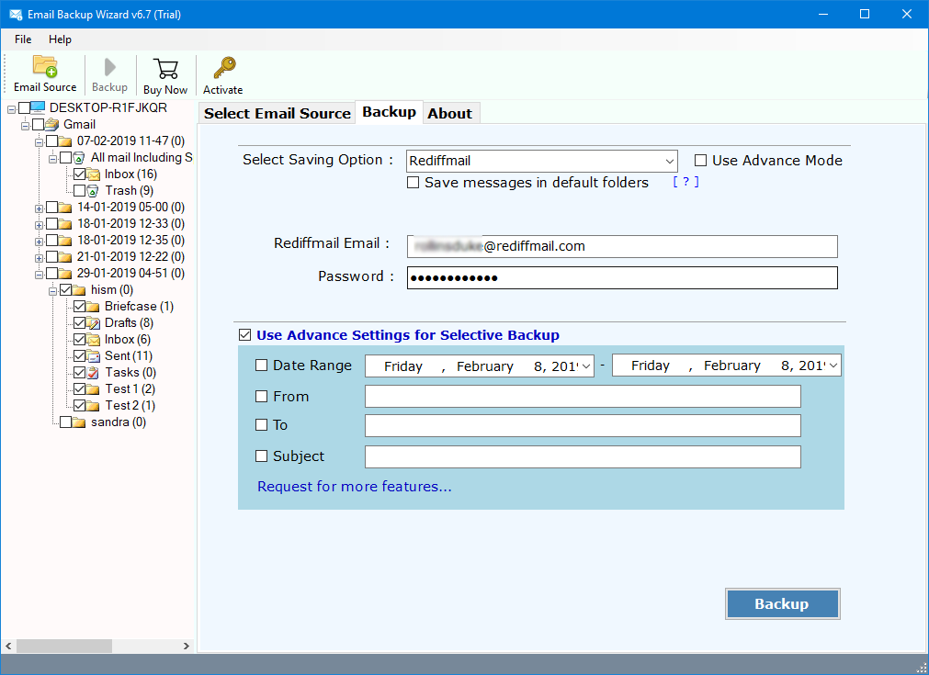Click the [ ? ] help link
The width and height of the screenshot is (929, 675).
[x=686, y=182]
